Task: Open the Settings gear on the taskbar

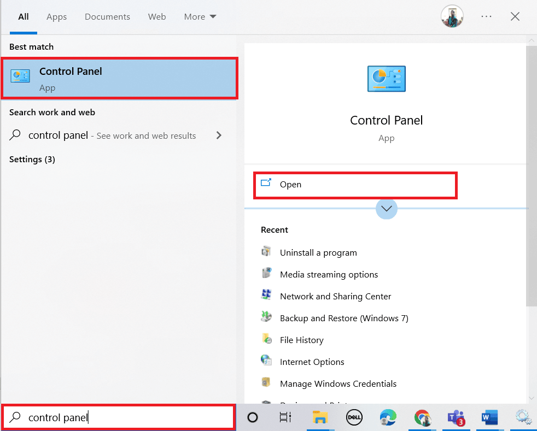Action: (523, 417)
